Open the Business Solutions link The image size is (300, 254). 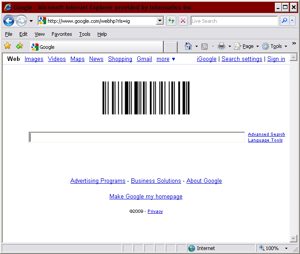point(156,181)
